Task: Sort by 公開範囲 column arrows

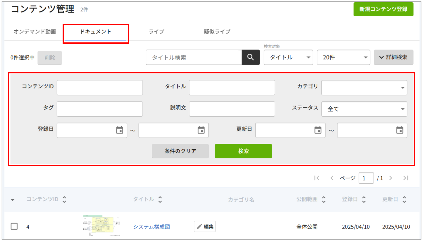Action: pyautogui.click(x=324, y=200)
